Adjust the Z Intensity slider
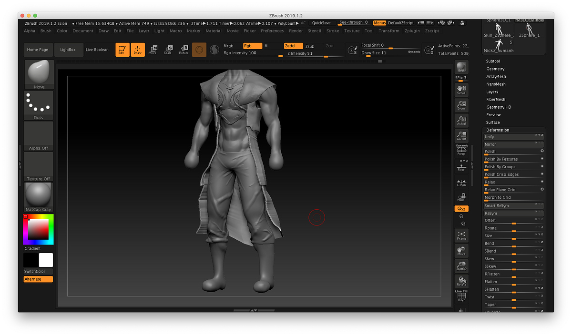Viewport: 572px width, 336px height. pyautogui.click(x=314, y=54)
